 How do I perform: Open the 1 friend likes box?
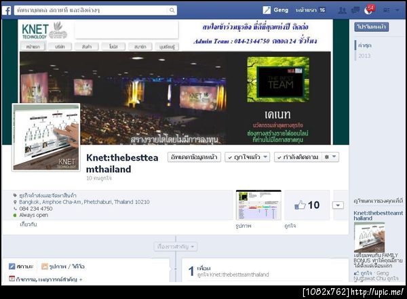[x=265, y=271]
